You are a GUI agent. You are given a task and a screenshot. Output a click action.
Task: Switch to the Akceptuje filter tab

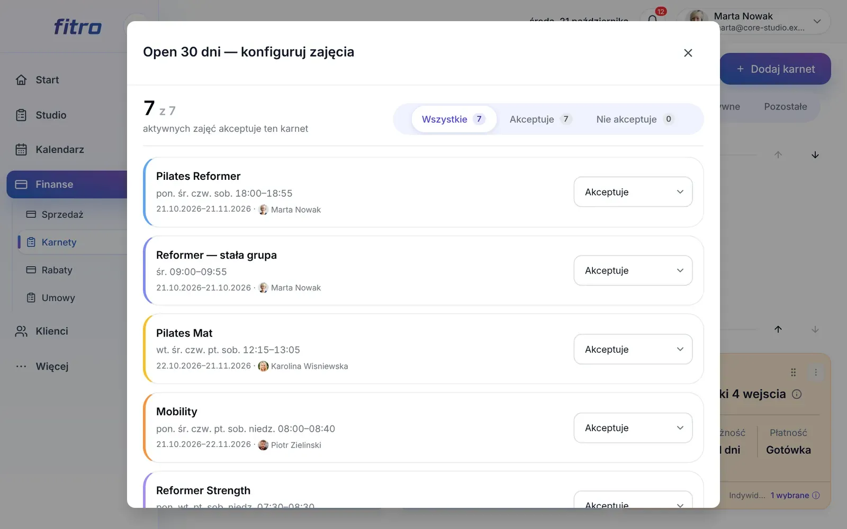pos(540,119)
